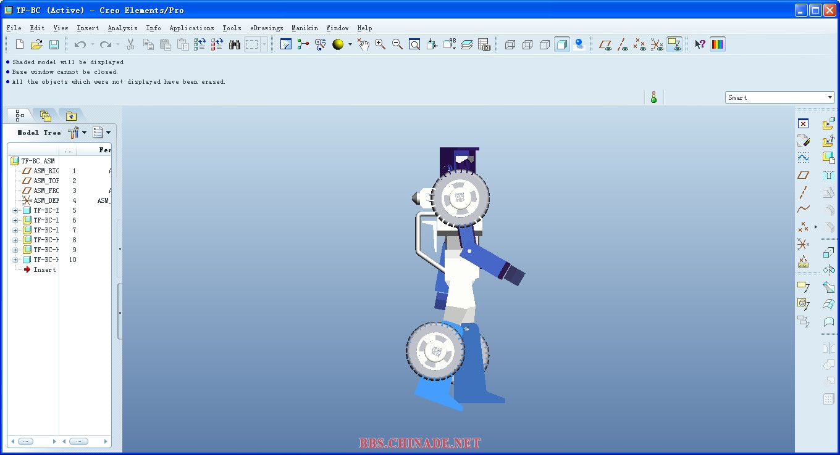This screenshot has width=840, height=455.
Task: Switch to the Model Tree navigator tab
Action: pyautogui.click(x=20, y=115)
